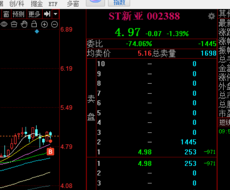
Task: Open the 窗 tab
Action: coord(6,14)
